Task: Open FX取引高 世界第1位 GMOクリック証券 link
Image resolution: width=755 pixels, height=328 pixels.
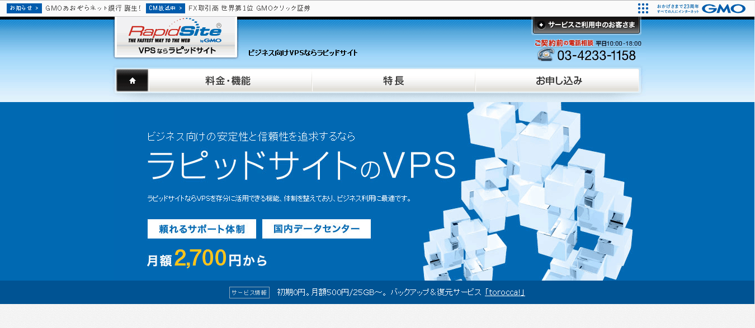Action: pyautogui.click(x=249, y=8)
